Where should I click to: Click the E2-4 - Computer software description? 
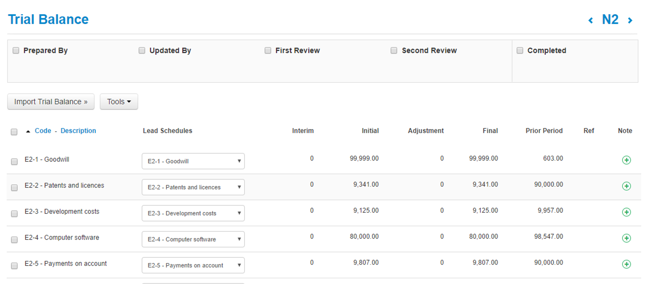[62, 237]
